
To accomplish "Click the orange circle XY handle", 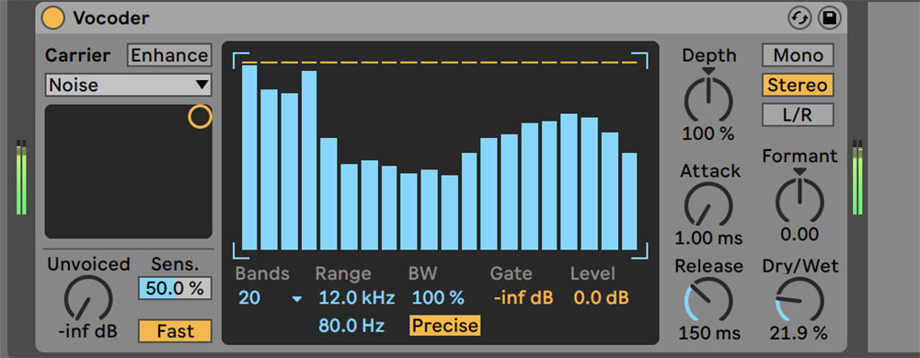I will pyautogui.click(x=200, y=117).
